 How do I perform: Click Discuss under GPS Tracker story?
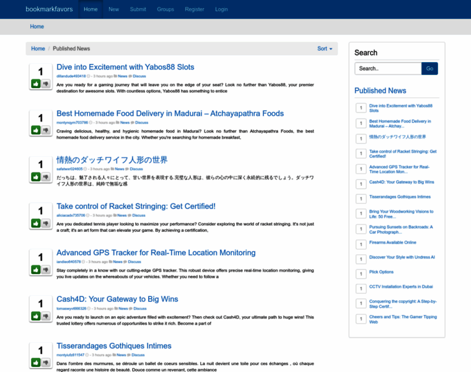tap(134, 262)
